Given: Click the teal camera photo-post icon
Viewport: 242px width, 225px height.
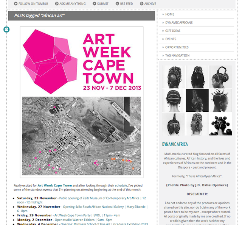Looking at the screenshot, I should tap(6, 30).
